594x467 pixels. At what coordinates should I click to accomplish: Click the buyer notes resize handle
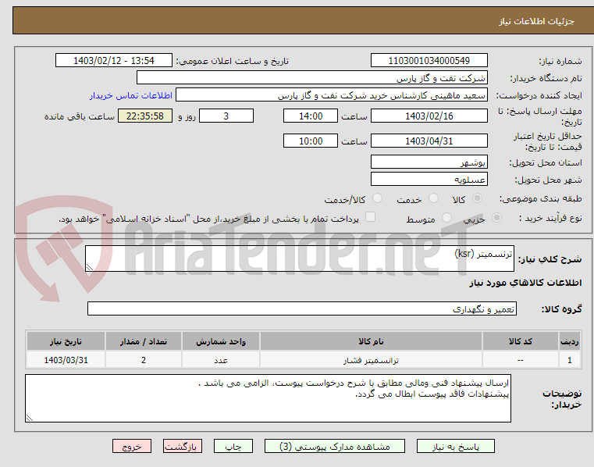30,418
